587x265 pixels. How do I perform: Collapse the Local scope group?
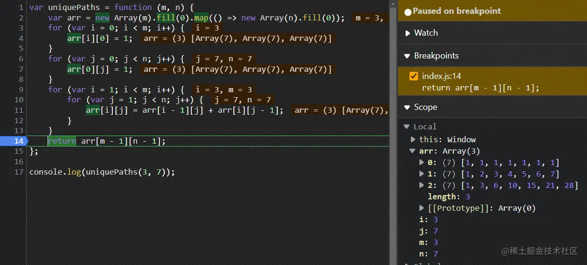point(407,127)
